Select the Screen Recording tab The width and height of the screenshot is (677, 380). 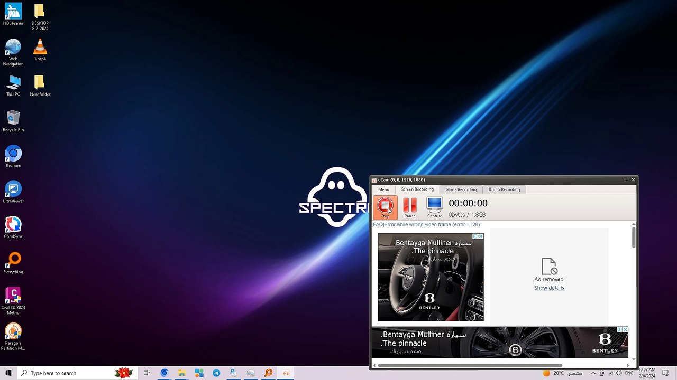[x=417, y=189]
